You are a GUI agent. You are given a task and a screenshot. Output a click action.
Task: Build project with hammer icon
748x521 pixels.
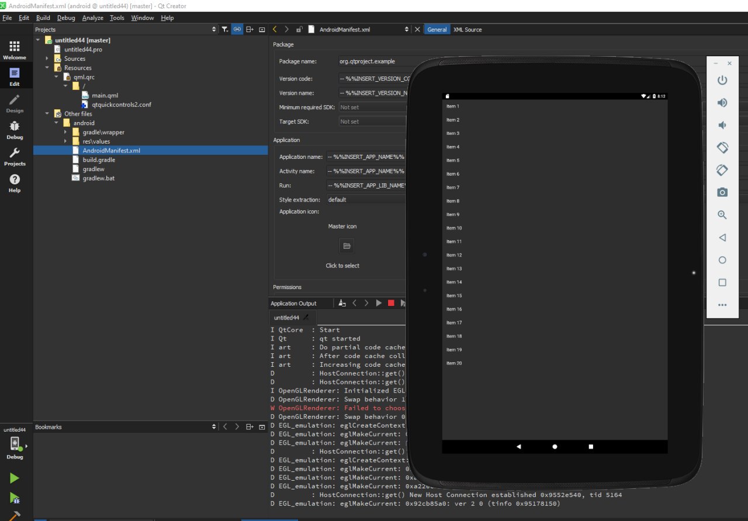pyautogui.click(x=15, y=515)
